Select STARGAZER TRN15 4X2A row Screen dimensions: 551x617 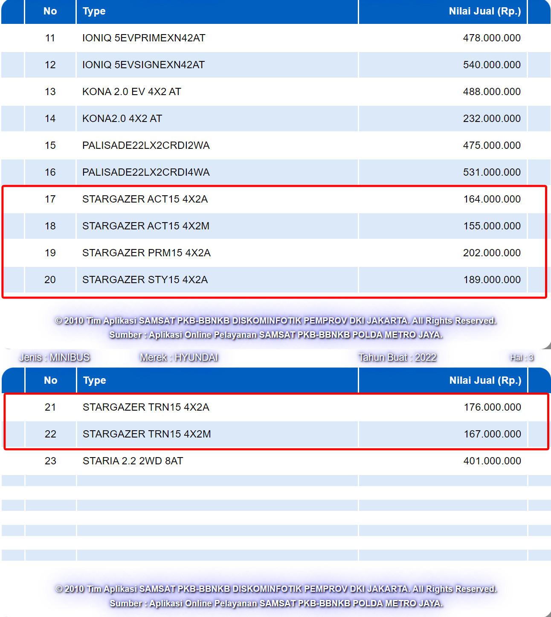click(x=146, y=407)
